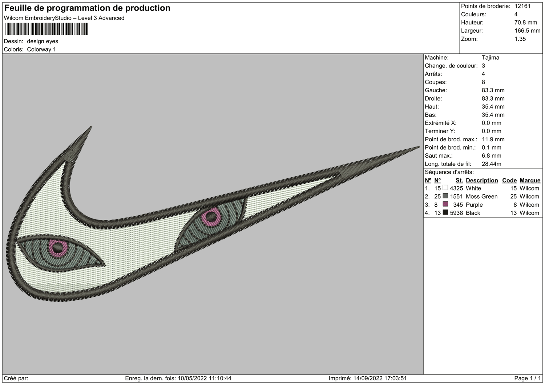Click the Black thread color swatch

click(x=445, y=212)
